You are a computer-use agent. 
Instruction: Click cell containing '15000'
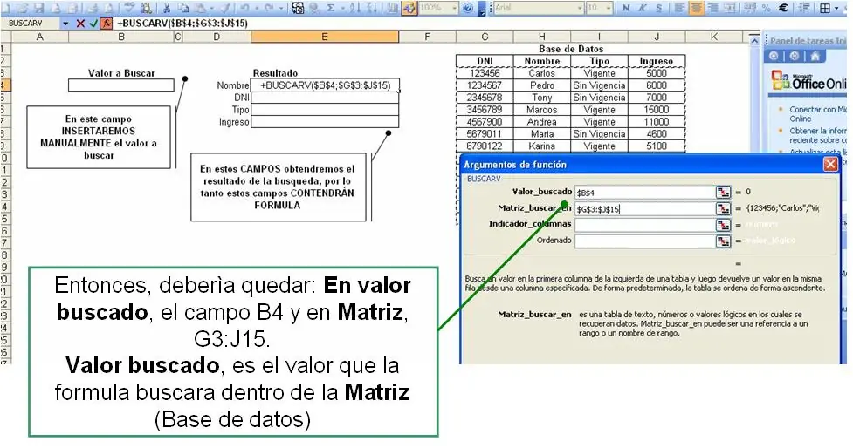657,110
